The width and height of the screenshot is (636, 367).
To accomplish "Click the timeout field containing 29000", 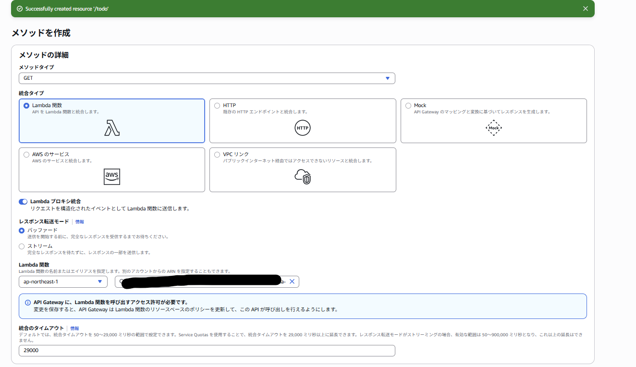I will pos(207,351).
